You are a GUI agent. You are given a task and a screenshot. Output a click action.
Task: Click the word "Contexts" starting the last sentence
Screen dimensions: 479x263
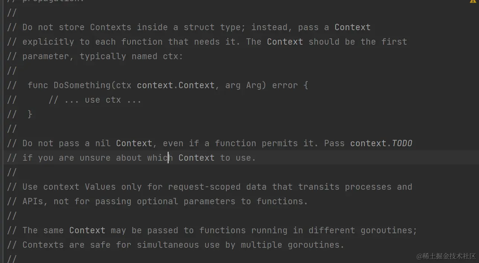[43, 245]
